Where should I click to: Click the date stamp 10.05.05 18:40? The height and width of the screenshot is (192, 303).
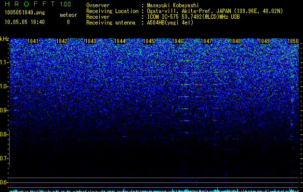(25, 22)
